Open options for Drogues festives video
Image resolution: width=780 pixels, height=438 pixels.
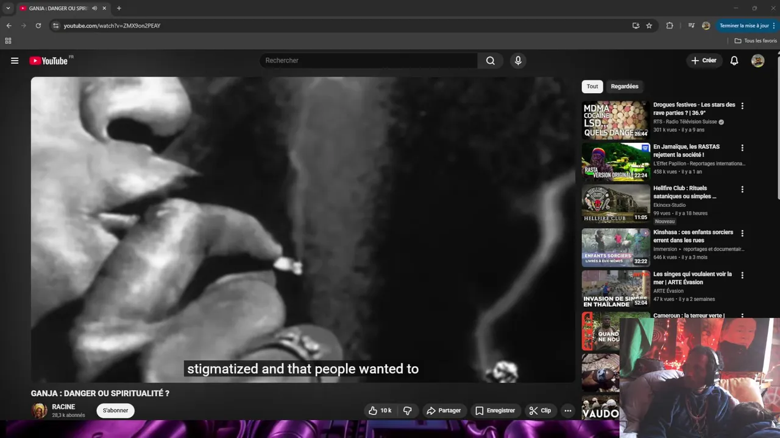tap(742, 106)
